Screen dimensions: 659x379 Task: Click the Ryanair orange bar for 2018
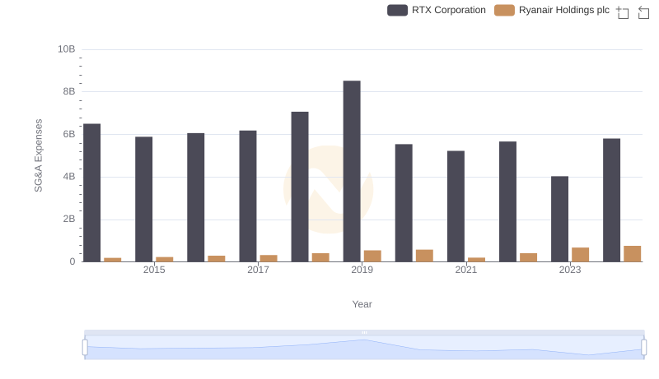[320, 257]
